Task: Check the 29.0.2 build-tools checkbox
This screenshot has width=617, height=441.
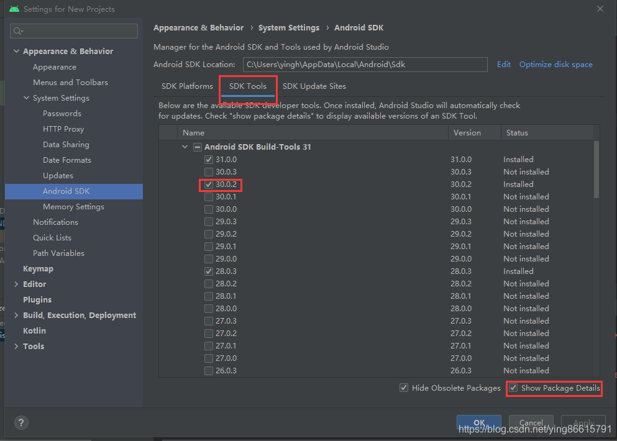Action: pyautogui.click(x=209, y=234)
